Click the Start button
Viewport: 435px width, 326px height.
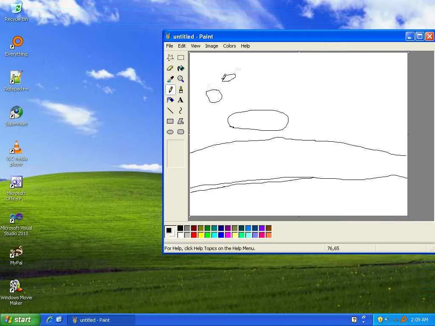(x=20, y=320)
